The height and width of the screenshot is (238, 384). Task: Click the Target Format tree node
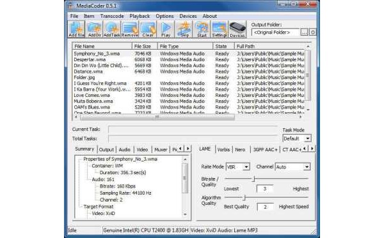tap(98, 207)
